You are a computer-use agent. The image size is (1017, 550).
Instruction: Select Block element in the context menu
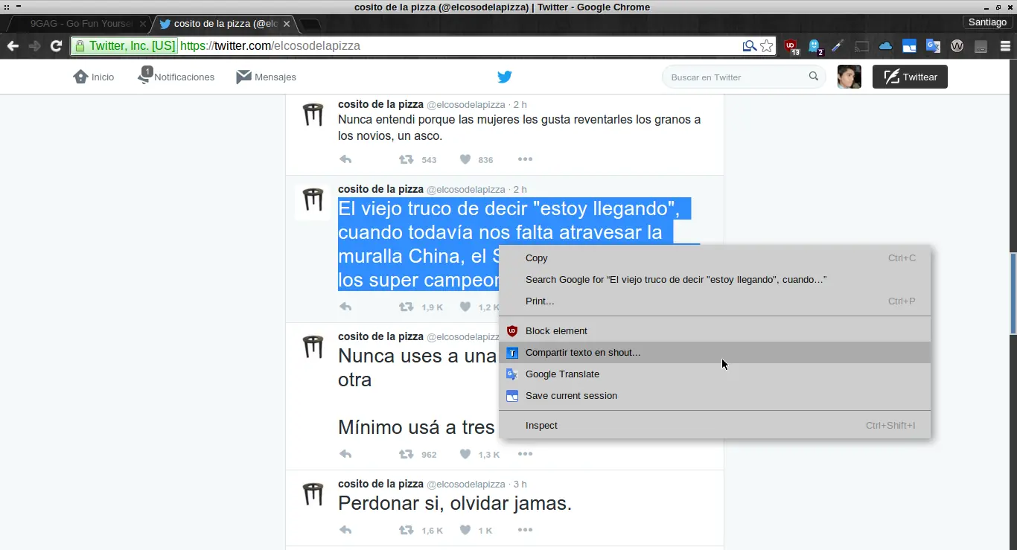[715, 331]
